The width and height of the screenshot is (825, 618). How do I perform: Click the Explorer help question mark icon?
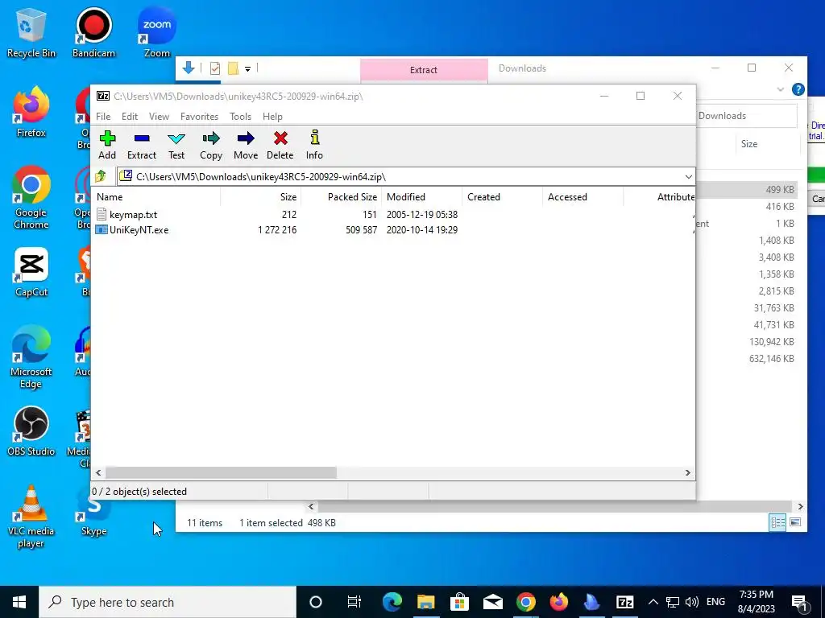click(x=798, y=89)
